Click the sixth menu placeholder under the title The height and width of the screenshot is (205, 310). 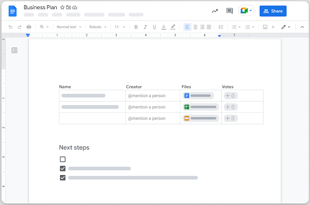(116, 15)
